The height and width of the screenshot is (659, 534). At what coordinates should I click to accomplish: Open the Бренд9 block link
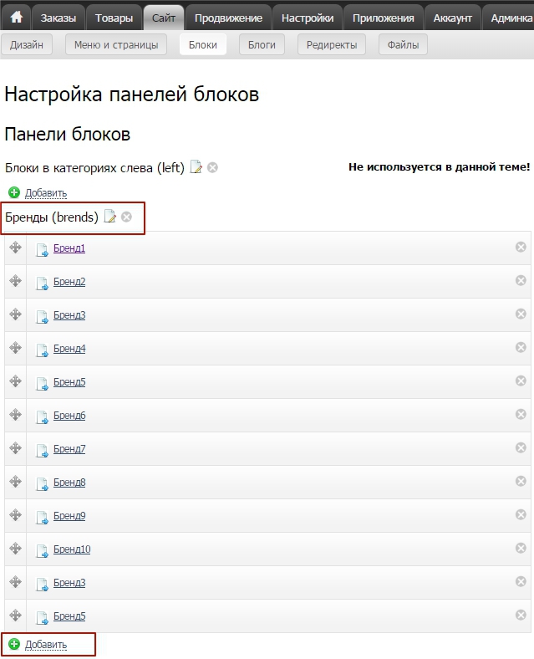click(69, 516)
